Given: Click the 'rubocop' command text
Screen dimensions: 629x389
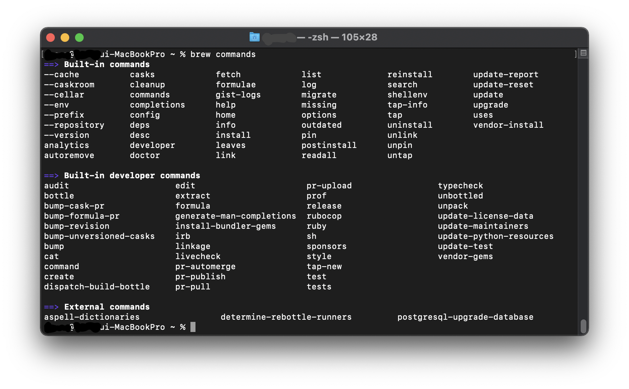Looking at the screenshot, I should 324,216.
